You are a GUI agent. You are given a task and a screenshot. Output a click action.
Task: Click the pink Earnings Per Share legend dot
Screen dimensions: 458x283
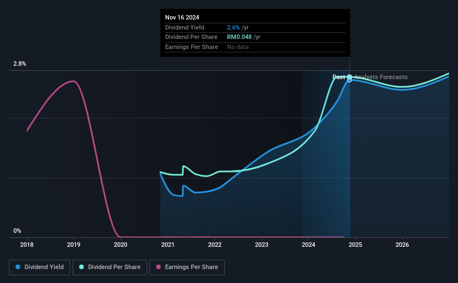pyautogui.click(x=158, y=267)
